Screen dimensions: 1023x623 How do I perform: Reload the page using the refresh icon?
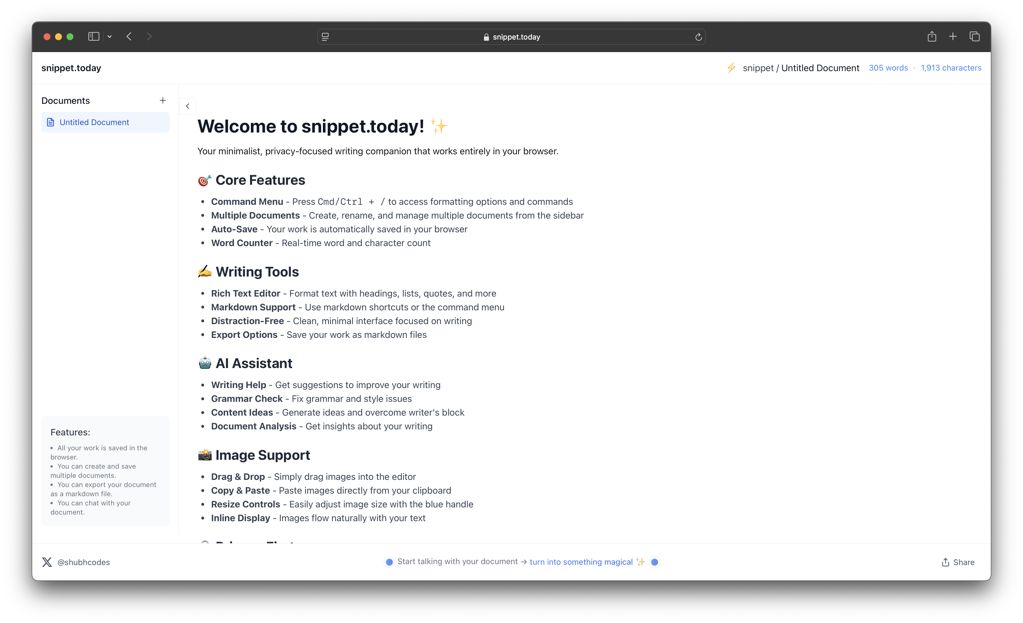699,36
